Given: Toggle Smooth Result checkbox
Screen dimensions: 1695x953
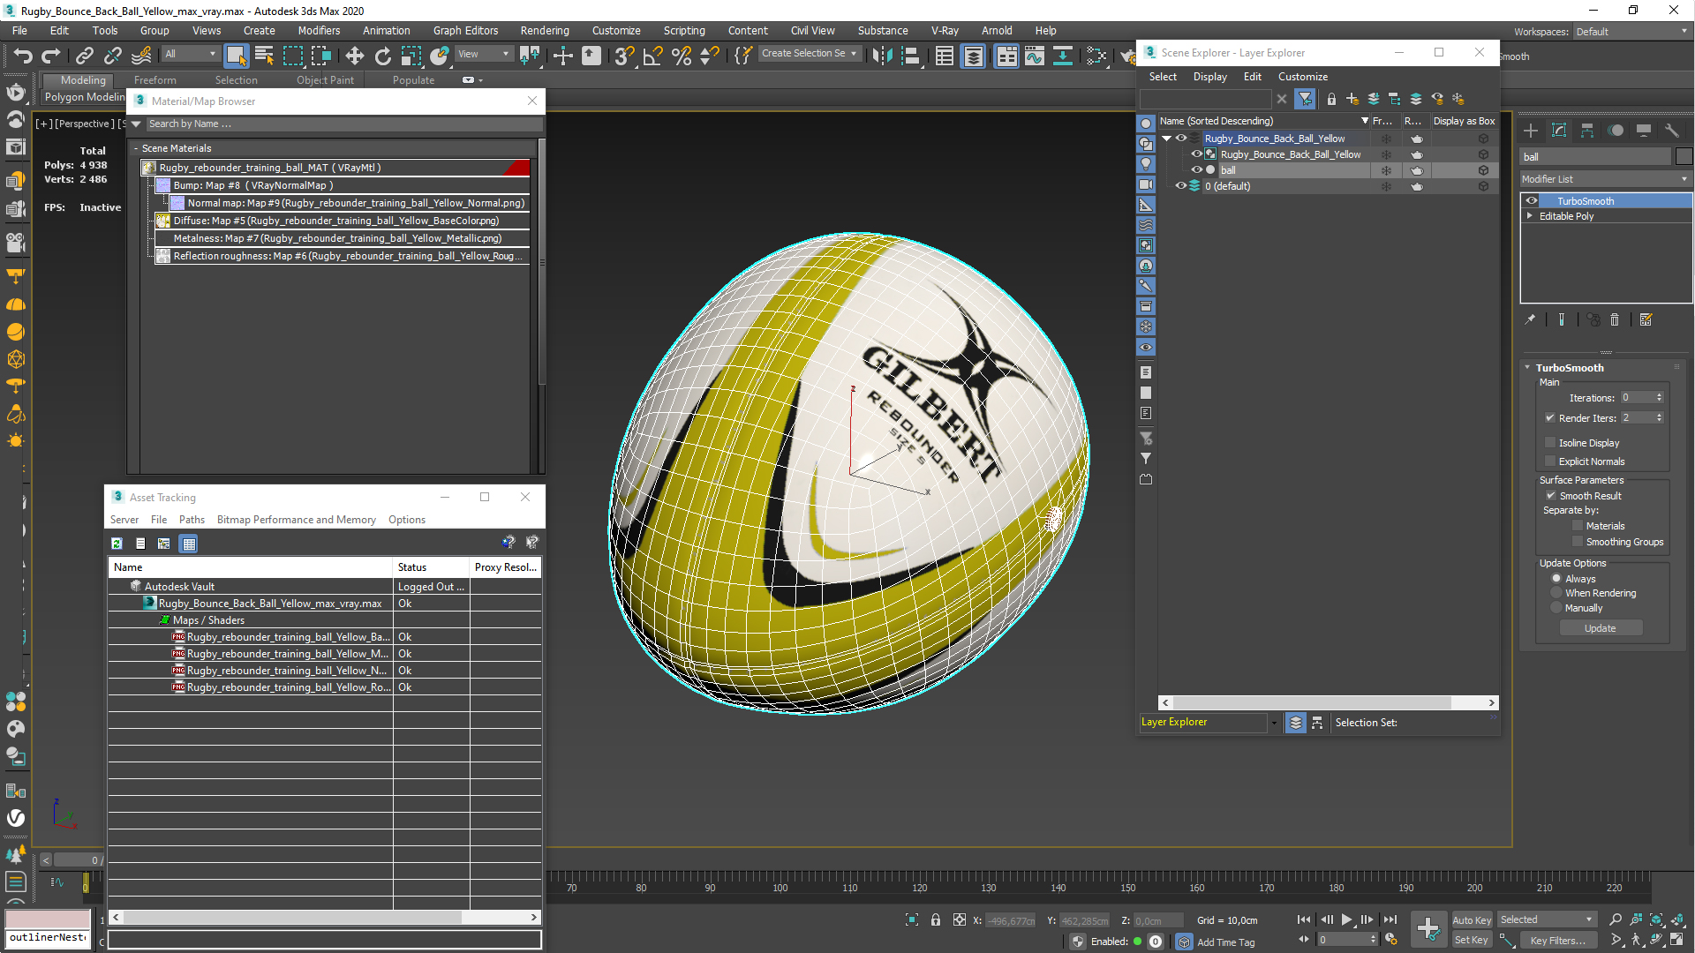Looking at the screenshot, I should pyautogui.click(x=1551, y=496).
